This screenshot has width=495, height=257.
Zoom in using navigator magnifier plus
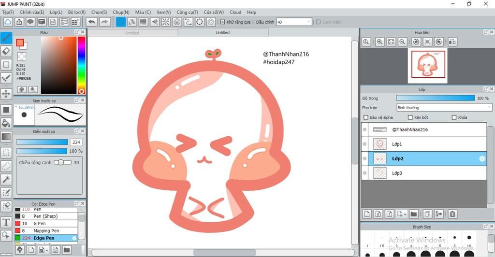380,42
